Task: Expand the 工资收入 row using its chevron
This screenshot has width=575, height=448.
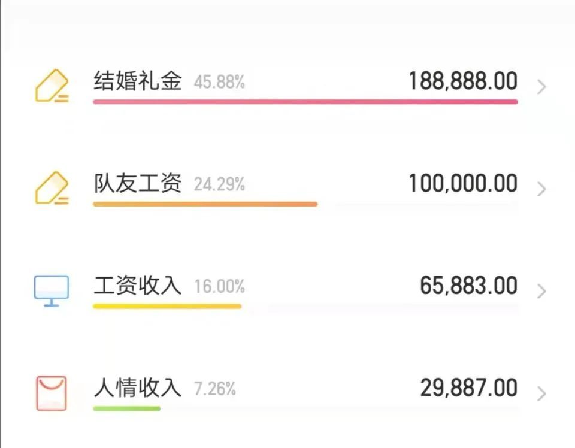Action: click(541, 292)
